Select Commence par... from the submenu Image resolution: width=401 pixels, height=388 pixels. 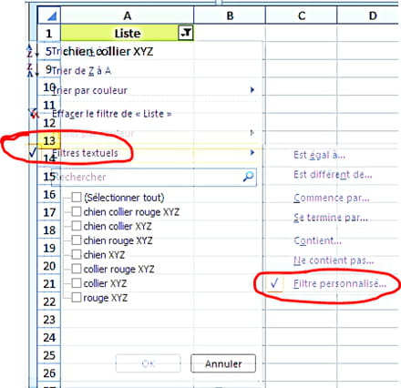tap(332, 199)
